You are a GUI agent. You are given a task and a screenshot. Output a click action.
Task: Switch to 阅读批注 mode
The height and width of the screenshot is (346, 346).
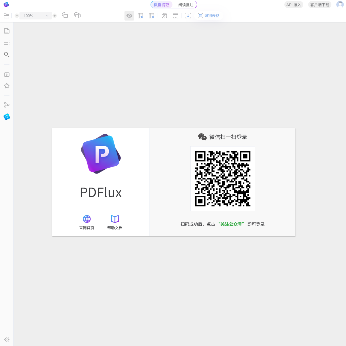click(185, 5)
